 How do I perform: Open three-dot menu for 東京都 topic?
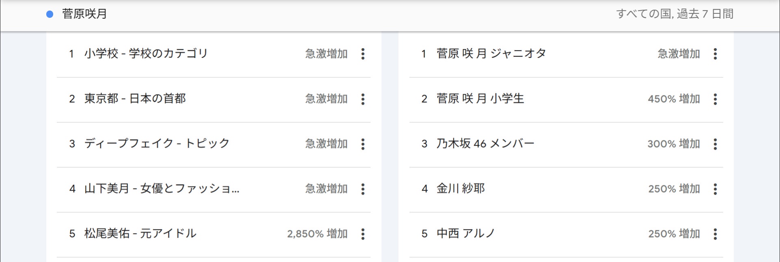pos(363,99)
